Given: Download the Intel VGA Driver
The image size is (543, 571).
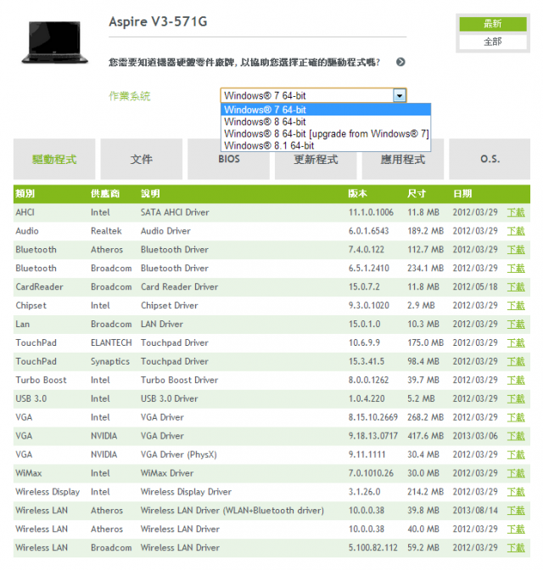Looking at the screenshot, I should pyautogui.click(x=516, y=417).
